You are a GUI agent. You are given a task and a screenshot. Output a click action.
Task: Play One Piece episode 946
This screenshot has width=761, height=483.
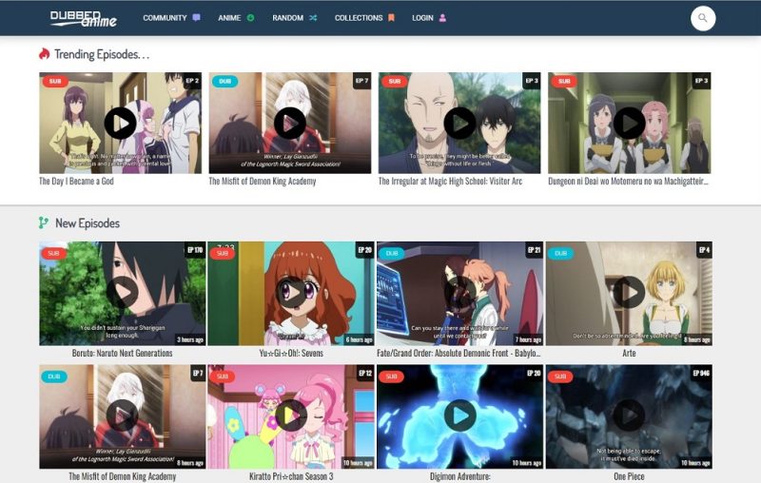[629, 415]
